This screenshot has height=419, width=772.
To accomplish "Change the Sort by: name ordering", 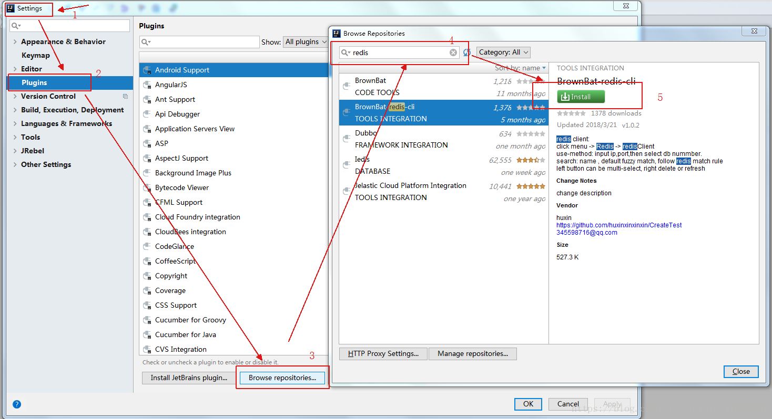I will [521, 68].
